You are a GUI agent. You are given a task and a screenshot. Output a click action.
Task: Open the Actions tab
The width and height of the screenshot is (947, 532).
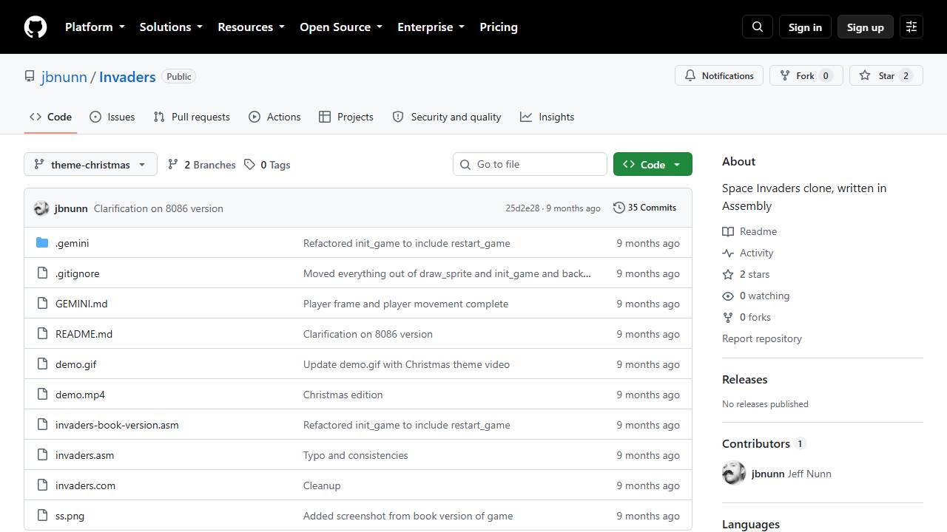point(274,117)
